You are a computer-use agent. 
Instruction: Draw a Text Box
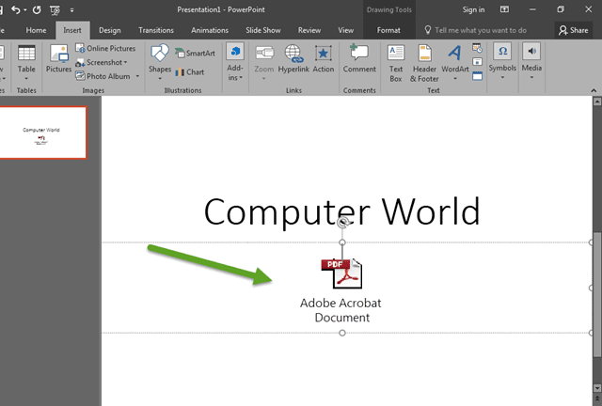click(x=396, y=63)
